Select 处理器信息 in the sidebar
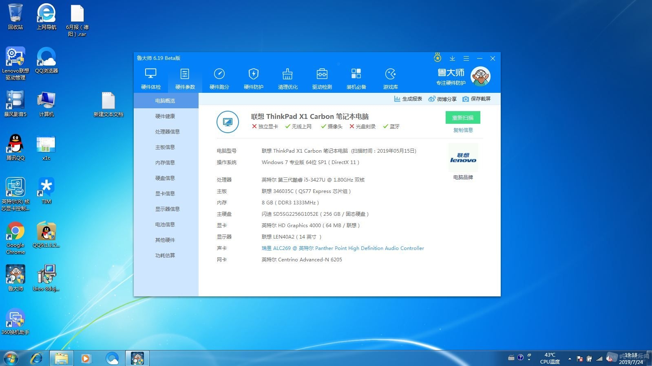 click(166, 131)
